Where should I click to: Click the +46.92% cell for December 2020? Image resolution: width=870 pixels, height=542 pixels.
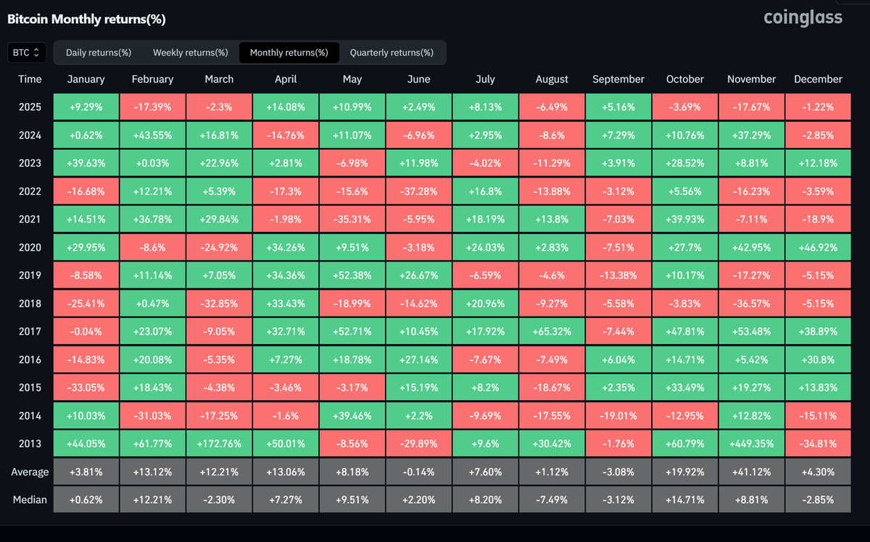point(819,247)
